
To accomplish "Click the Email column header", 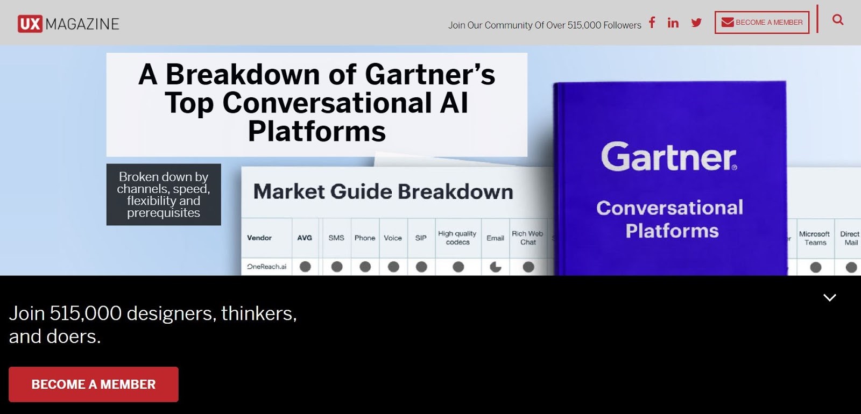I will pos(495,238).
